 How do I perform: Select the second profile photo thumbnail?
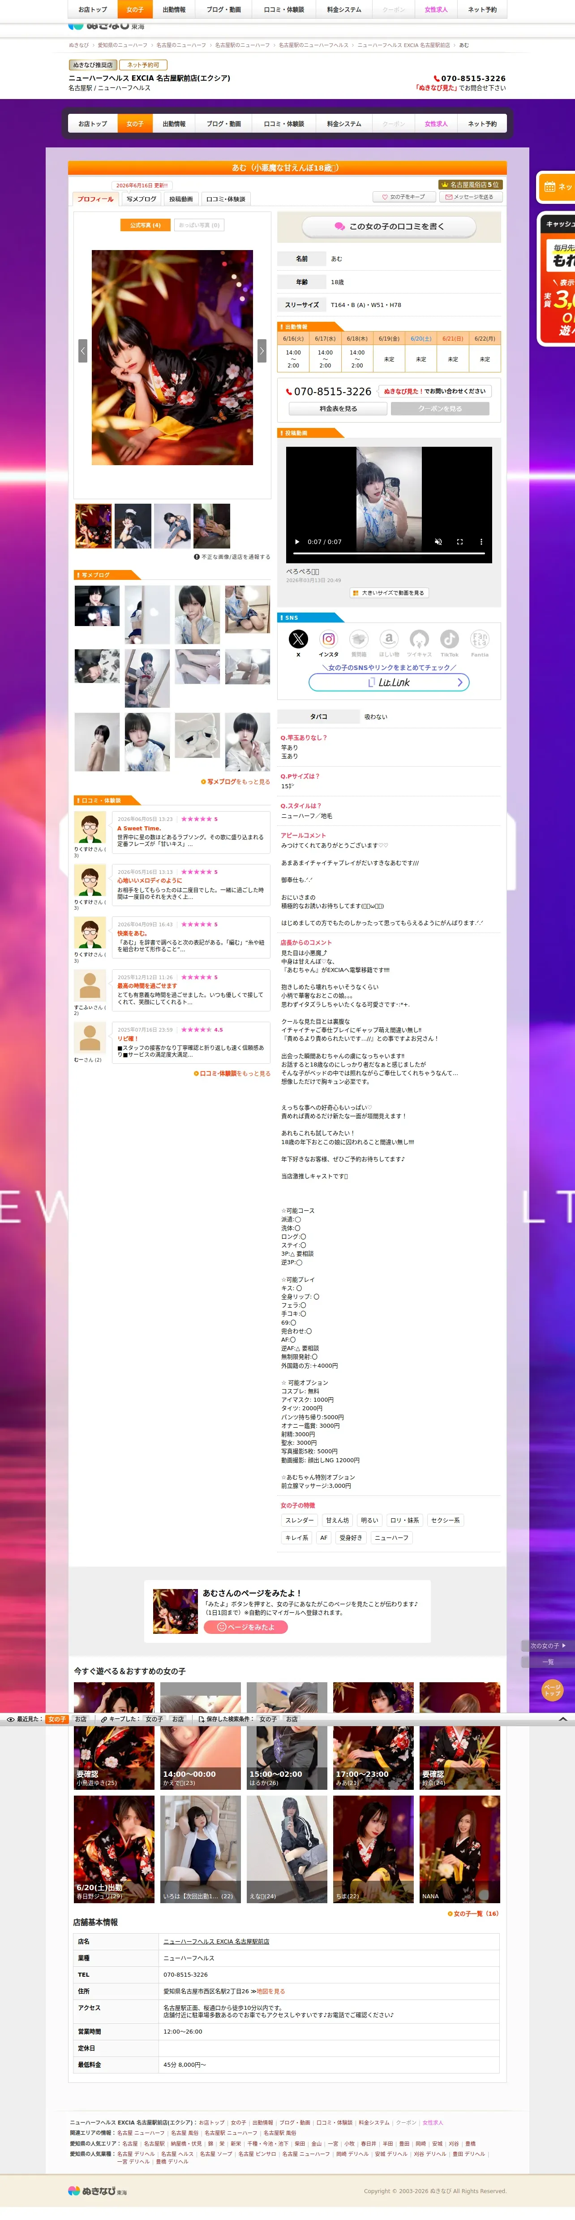pyautogui.click(x=133, y=527)
